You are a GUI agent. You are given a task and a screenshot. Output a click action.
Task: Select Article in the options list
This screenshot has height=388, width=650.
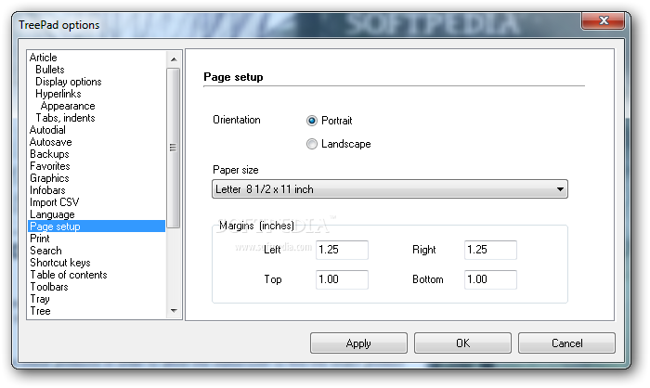point(43,58)
